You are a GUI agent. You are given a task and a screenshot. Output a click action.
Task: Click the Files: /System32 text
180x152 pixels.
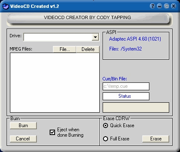[x=125, y=49]
